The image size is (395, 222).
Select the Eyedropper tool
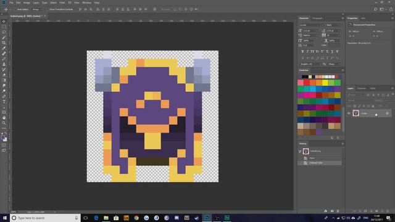(x=4, y=48)
